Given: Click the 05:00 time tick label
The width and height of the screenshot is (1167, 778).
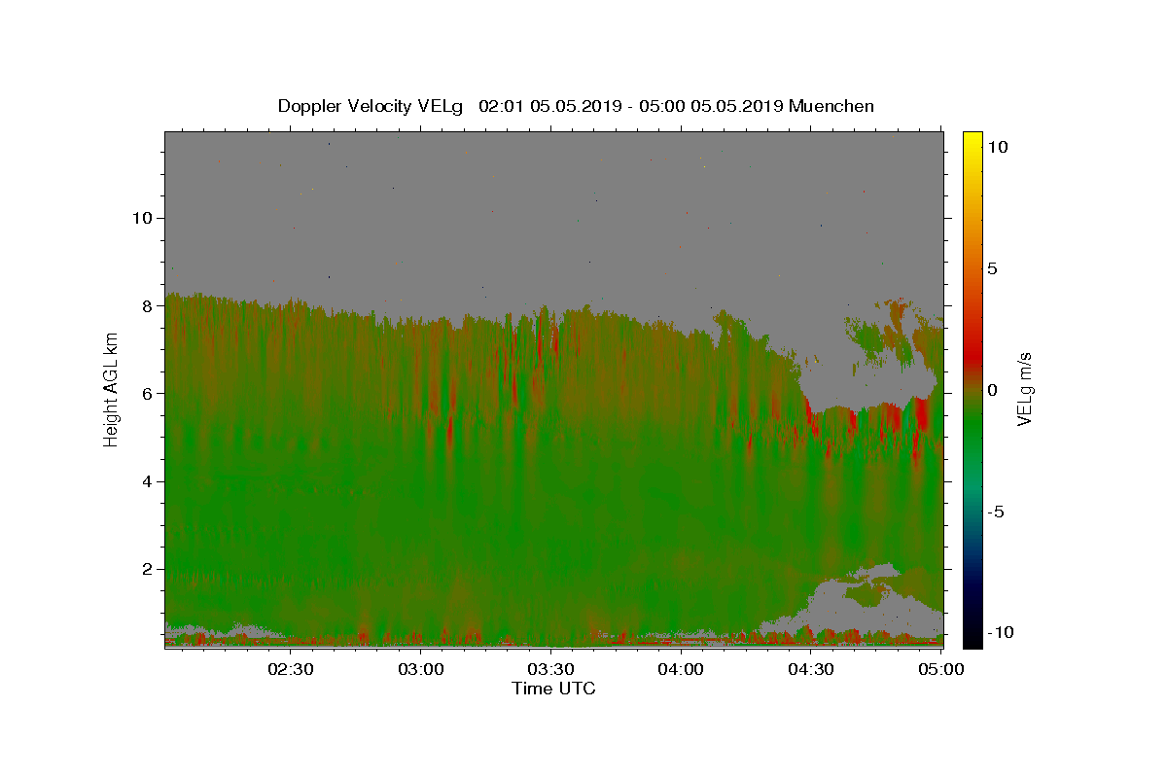Looking at the screenshot, I should [x=940, y=669].
